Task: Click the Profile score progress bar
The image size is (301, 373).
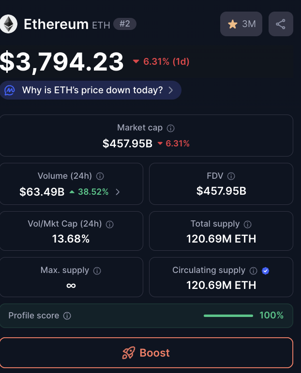Action: coord(228,316)
